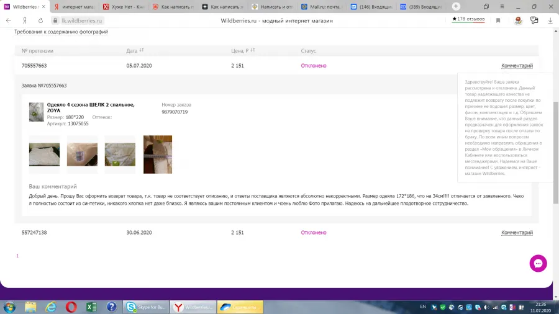Image resolution: width=559 pixels, height=314 pixels.
Task: Open Excel from taskbar
Action: 92,307
